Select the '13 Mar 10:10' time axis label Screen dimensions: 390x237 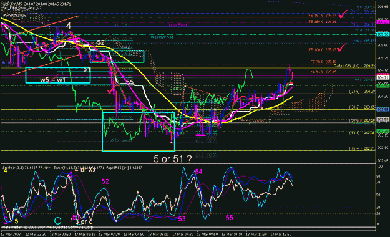click(232, 235)
